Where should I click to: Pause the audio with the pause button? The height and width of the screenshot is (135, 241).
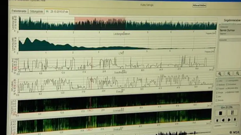[x=232, y=112]
